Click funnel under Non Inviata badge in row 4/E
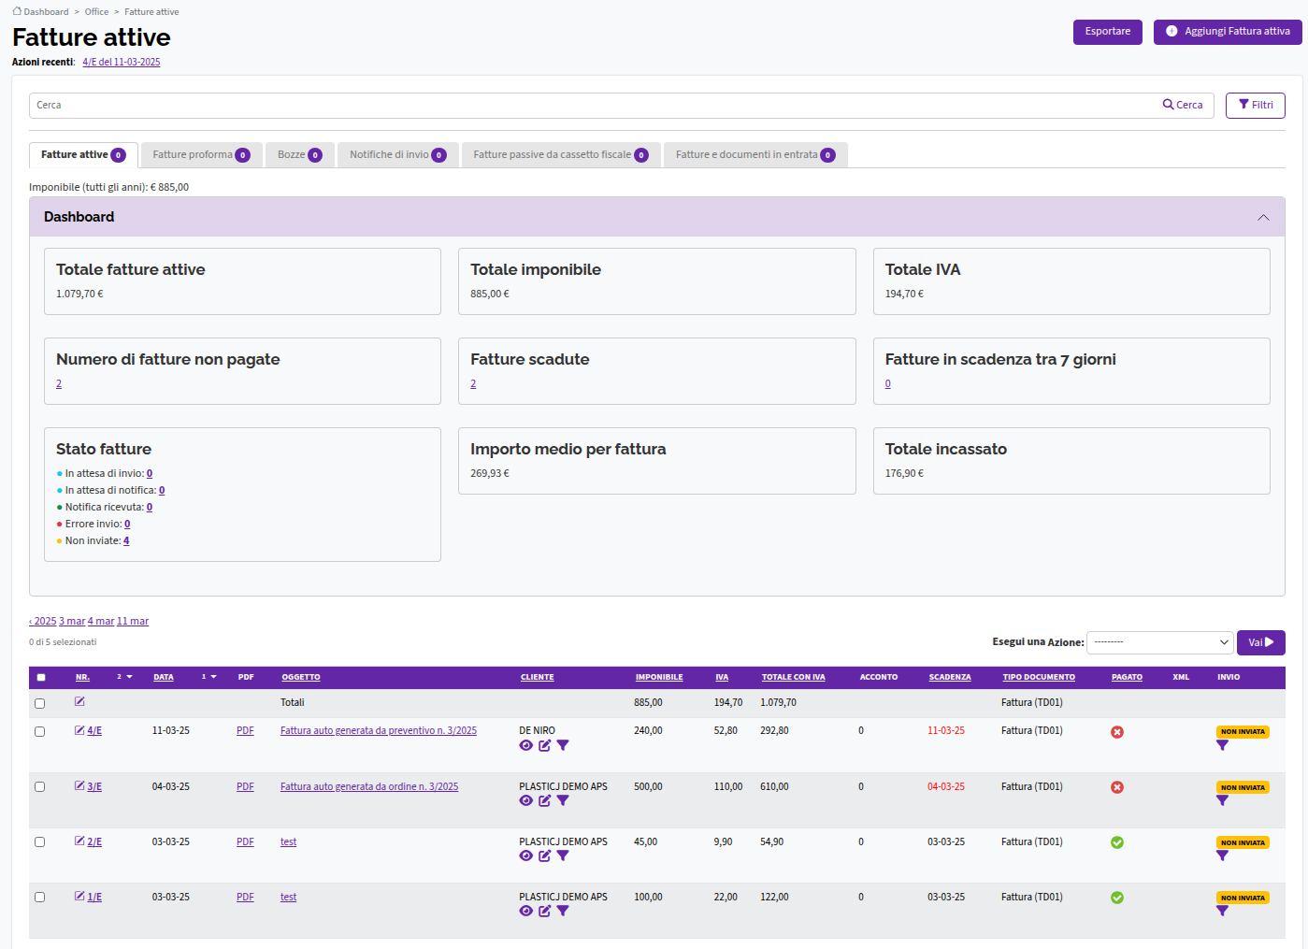 pyautogui.click(x=1222, y=745)
